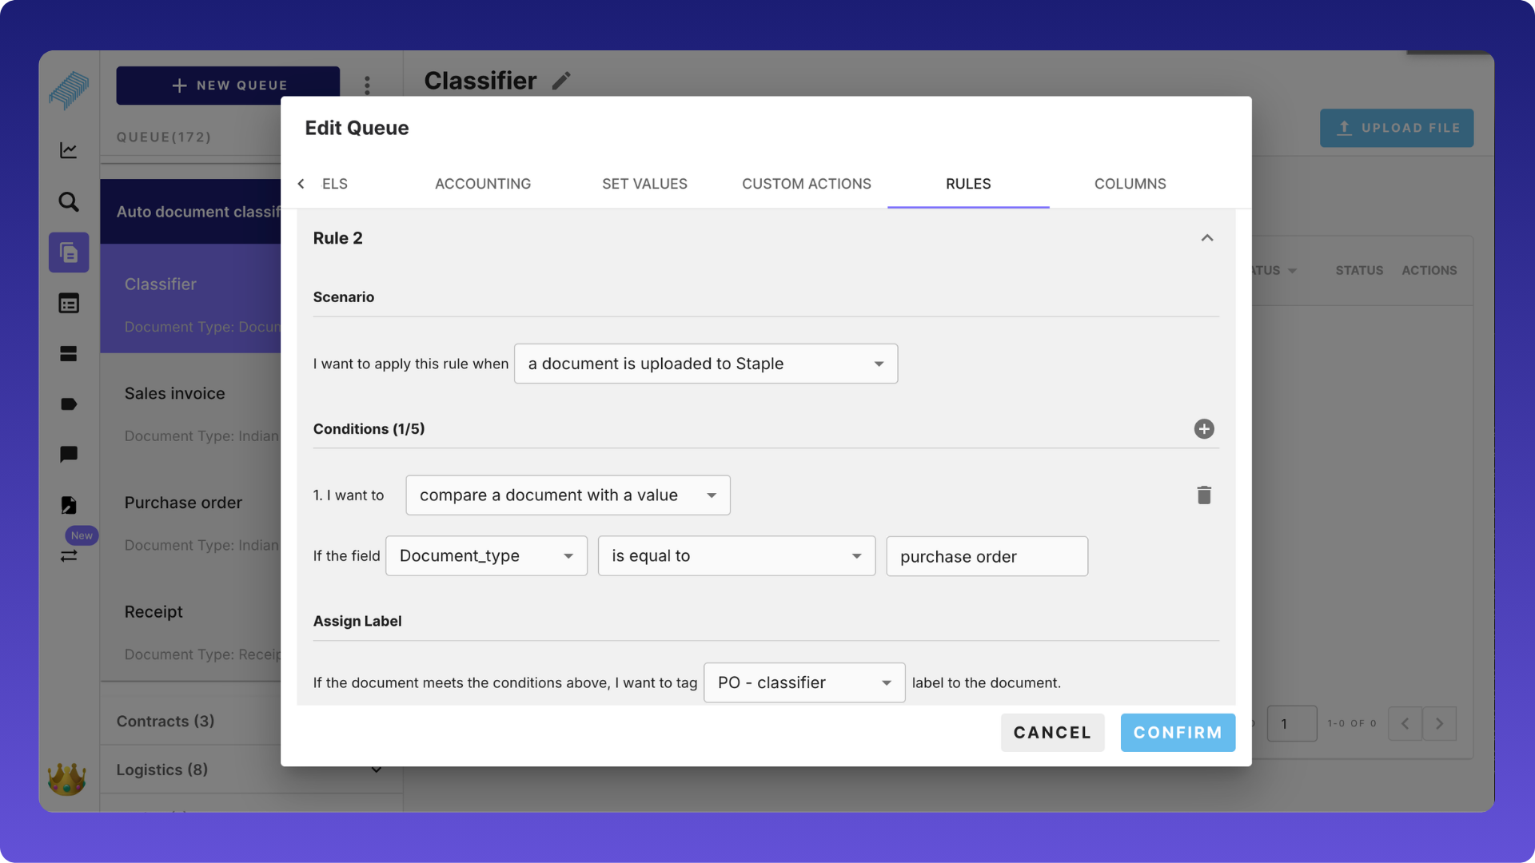Click the crown icon at sidebar bottom

tap(67, 779)
